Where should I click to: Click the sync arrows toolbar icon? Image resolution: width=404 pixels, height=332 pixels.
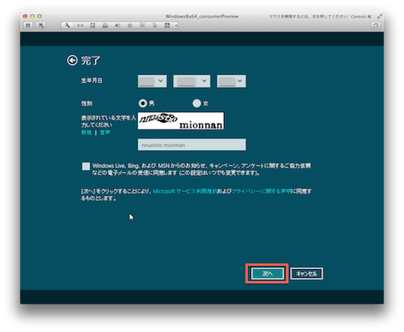click(x=167, y=25)
